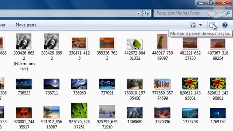Select image 481221_65257730
Screen dimensions: 233x131
click(190, 43)
